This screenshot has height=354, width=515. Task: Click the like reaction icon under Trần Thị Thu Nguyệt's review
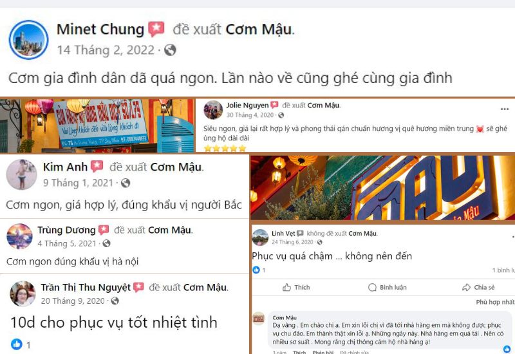click(17, 344)
